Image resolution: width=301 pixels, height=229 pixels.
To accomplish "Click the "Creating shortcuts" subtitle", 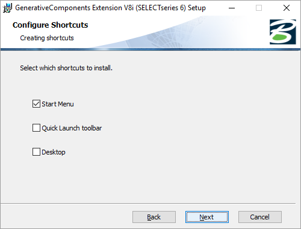I will coord(47,38).
